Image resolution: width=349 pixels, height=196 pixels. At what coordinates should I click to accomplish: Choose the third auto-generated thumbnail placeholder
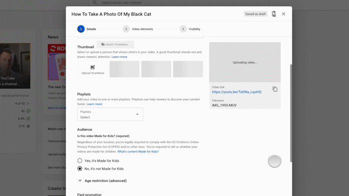(x=188, y=69)
